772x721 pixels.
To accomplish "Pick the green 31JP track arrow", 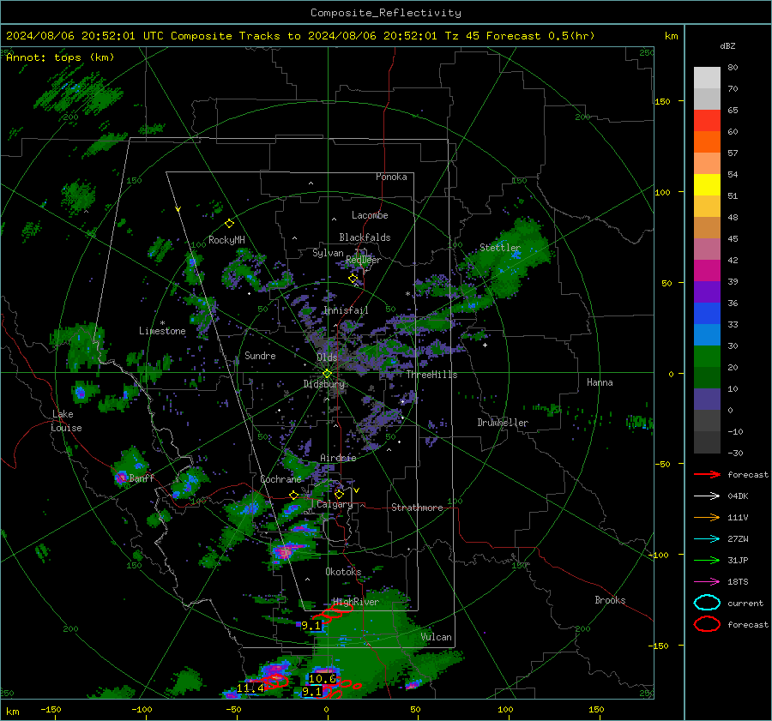I will click(707, 560).
